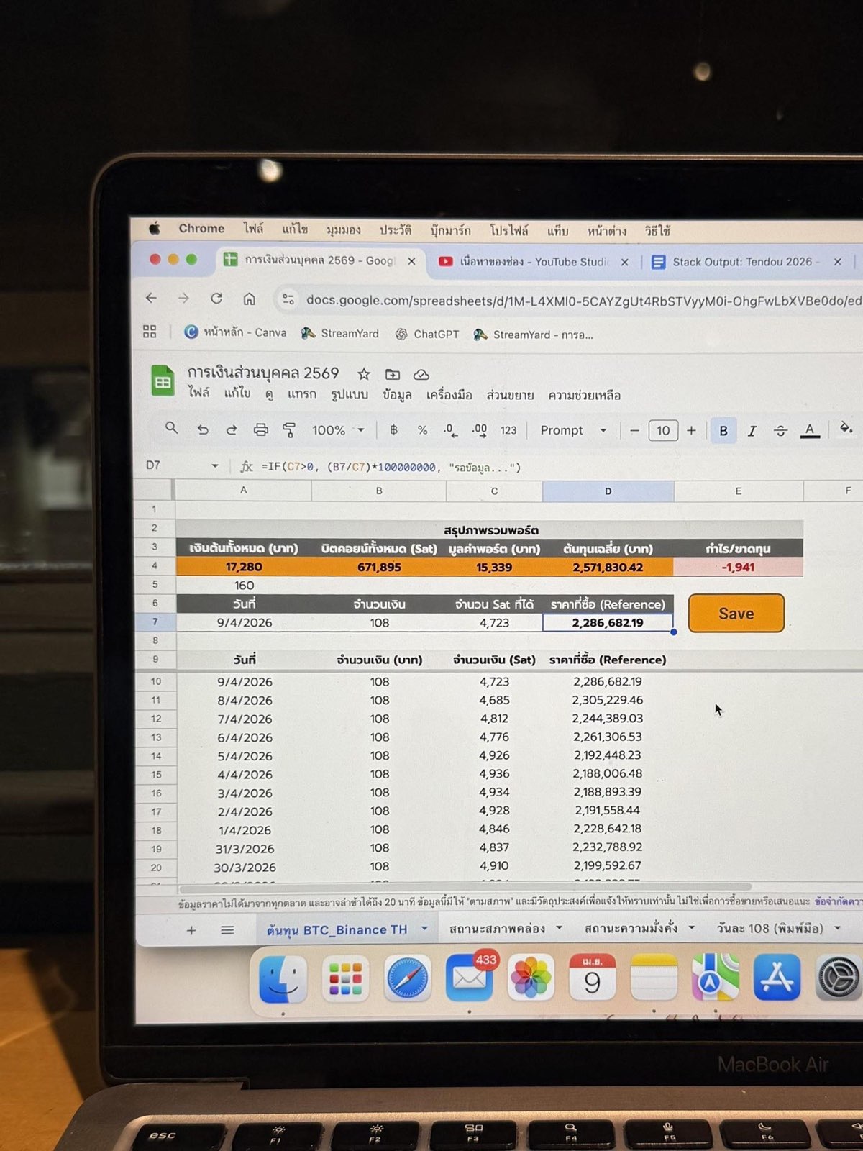The height and width of the screenshot is (1151, 863).
Task: Go forward in Chrome
Action: tap(183, 298)
